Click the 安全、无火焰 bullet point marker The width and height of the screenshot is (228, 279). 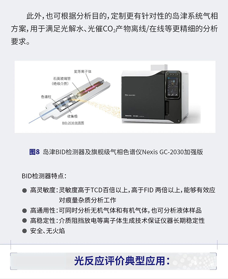click(24, 231)
